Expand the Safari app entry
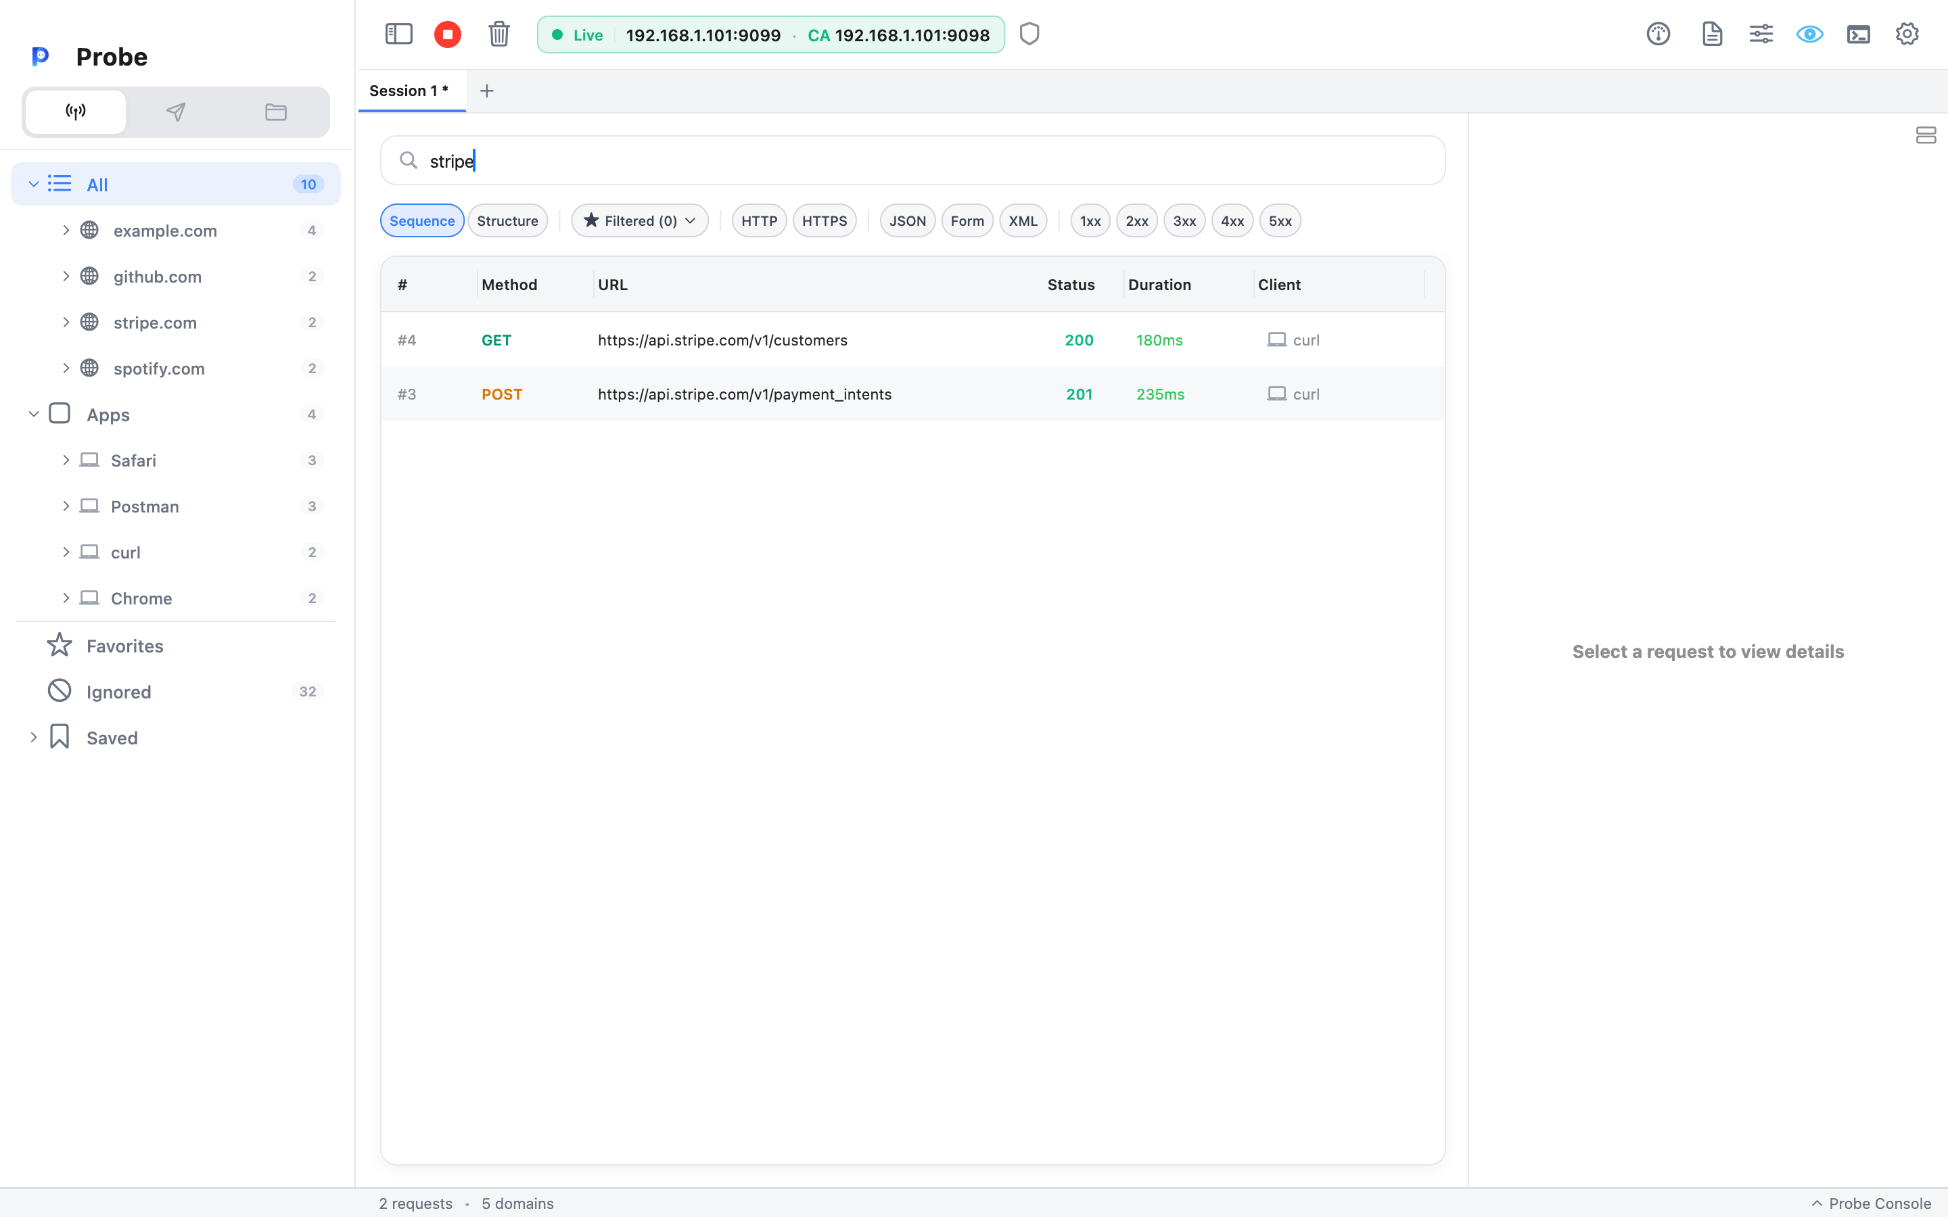 click(x=66, y=460)
